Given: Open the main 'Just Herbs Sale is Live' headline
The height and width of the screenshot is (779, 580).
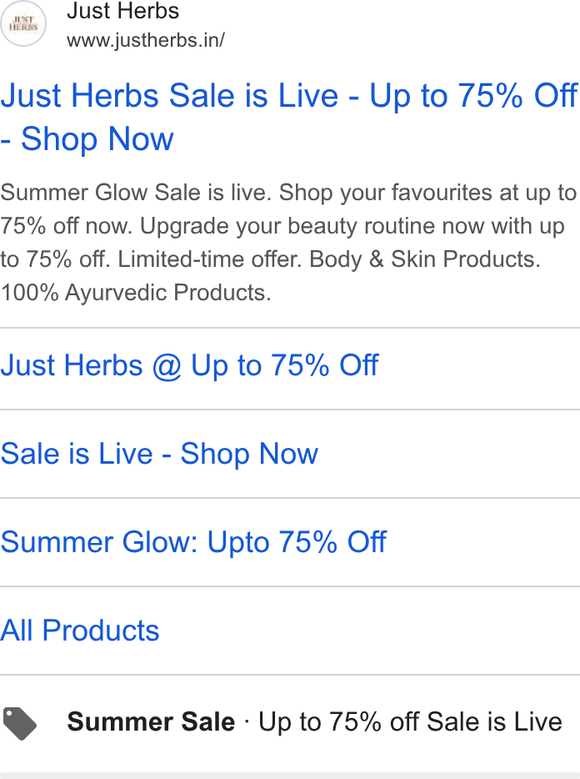Looking at the screenshot, I should coord(289,117).
